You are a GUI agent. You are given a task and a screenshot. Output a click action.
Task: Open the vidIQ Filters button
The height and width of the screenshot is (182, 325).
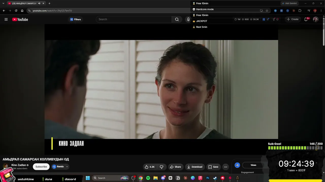[75, 19]
